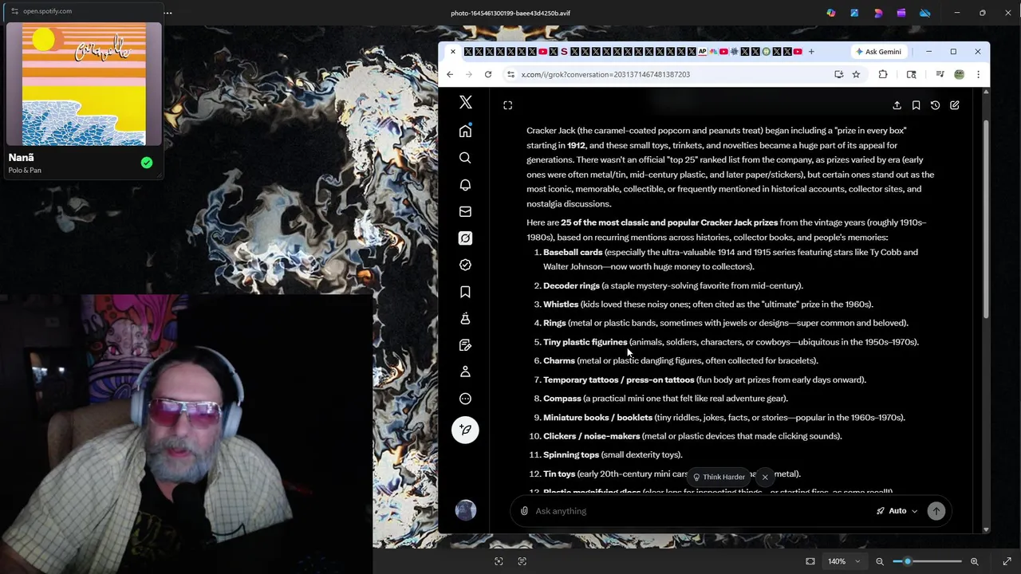This screenshot has width=1021, height=574.
Task: Zoom in in the Photos viewer
Action: 974,561
